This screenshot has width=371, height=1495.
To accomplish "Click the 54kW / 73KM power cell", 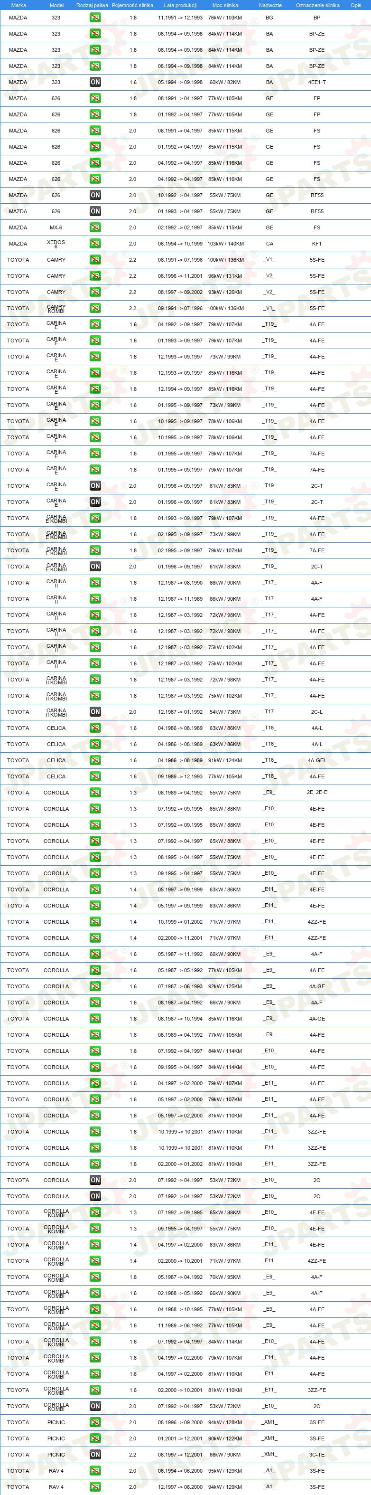I will point(225,711).
